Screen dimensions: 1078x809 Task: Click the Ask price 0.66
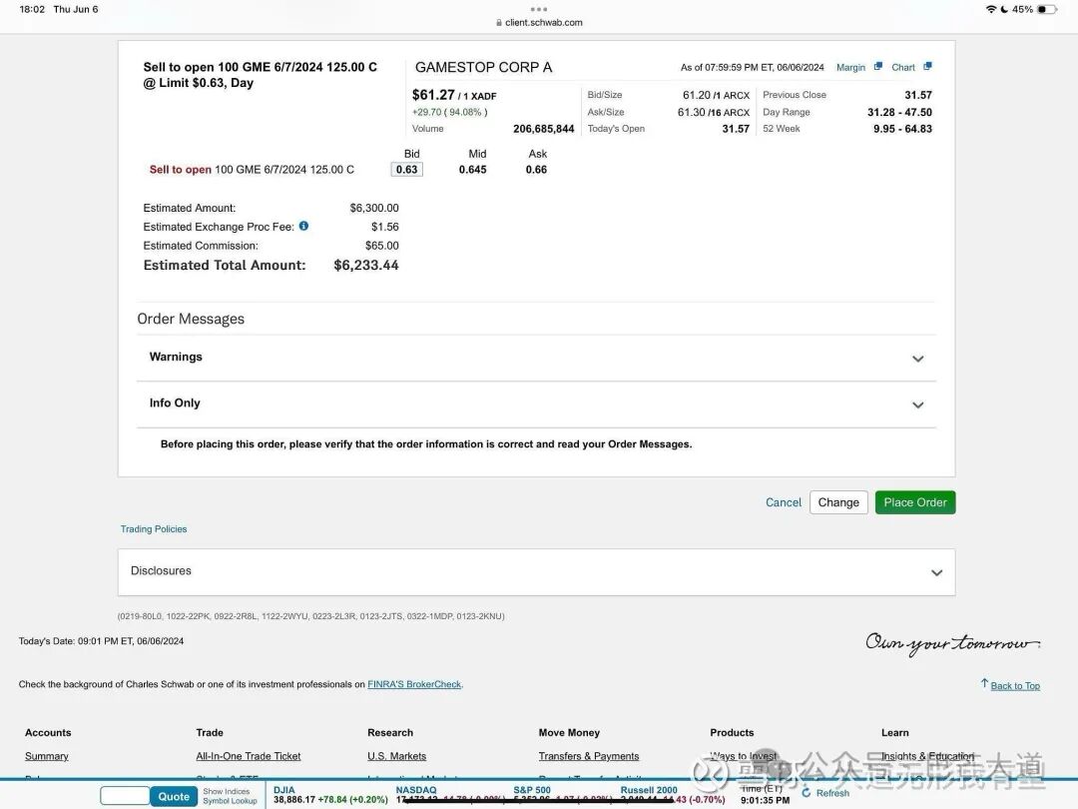tap(536, 169)
